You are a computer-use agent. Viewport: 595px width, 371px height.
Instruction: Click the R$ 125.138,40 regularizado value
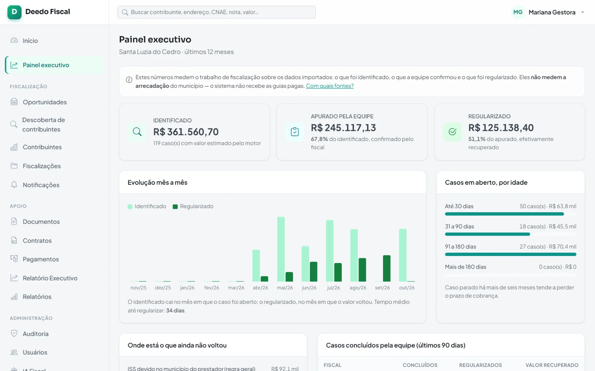coord(501,128)
